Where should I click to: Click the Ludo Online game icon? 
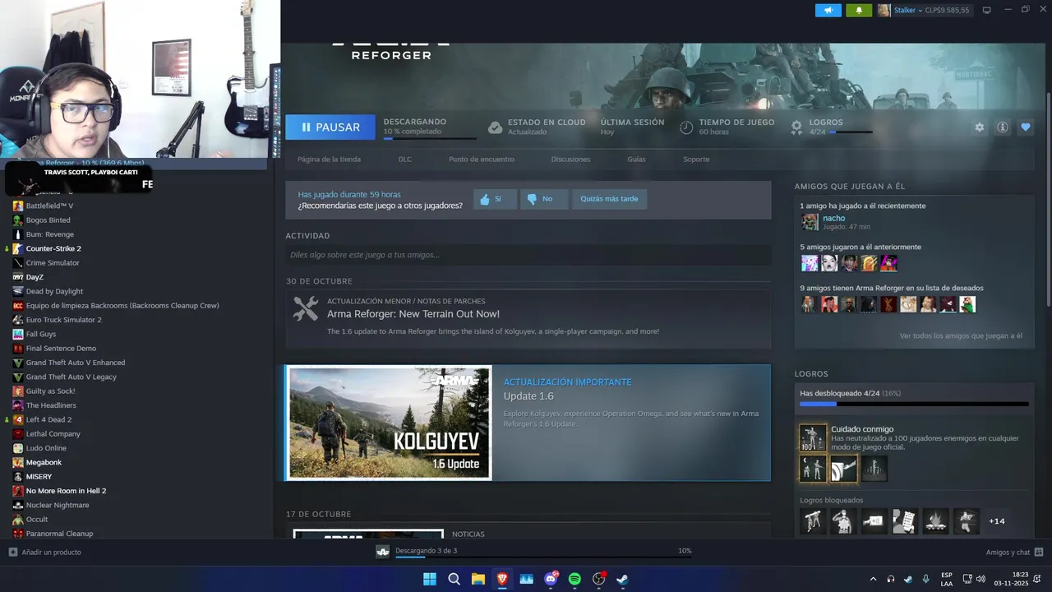click(x=18, y=448)
